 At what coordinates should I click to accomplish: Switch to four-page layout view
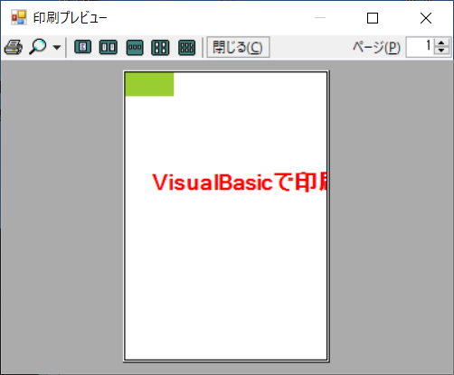[x=160, y=48]
